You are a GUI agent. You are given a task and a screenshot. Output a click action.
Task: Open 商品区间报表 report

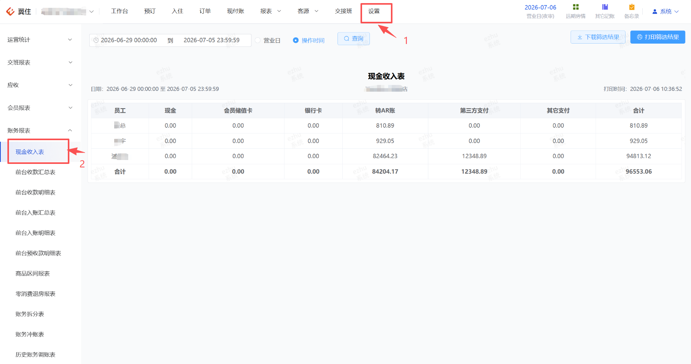33,274
